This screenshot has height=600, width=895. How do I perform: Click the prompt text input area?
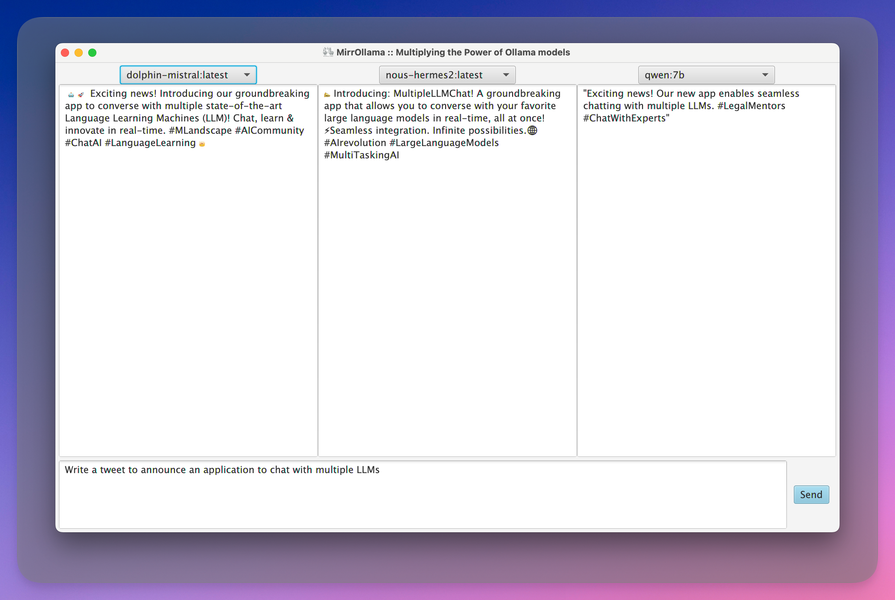tap(423, 494)
